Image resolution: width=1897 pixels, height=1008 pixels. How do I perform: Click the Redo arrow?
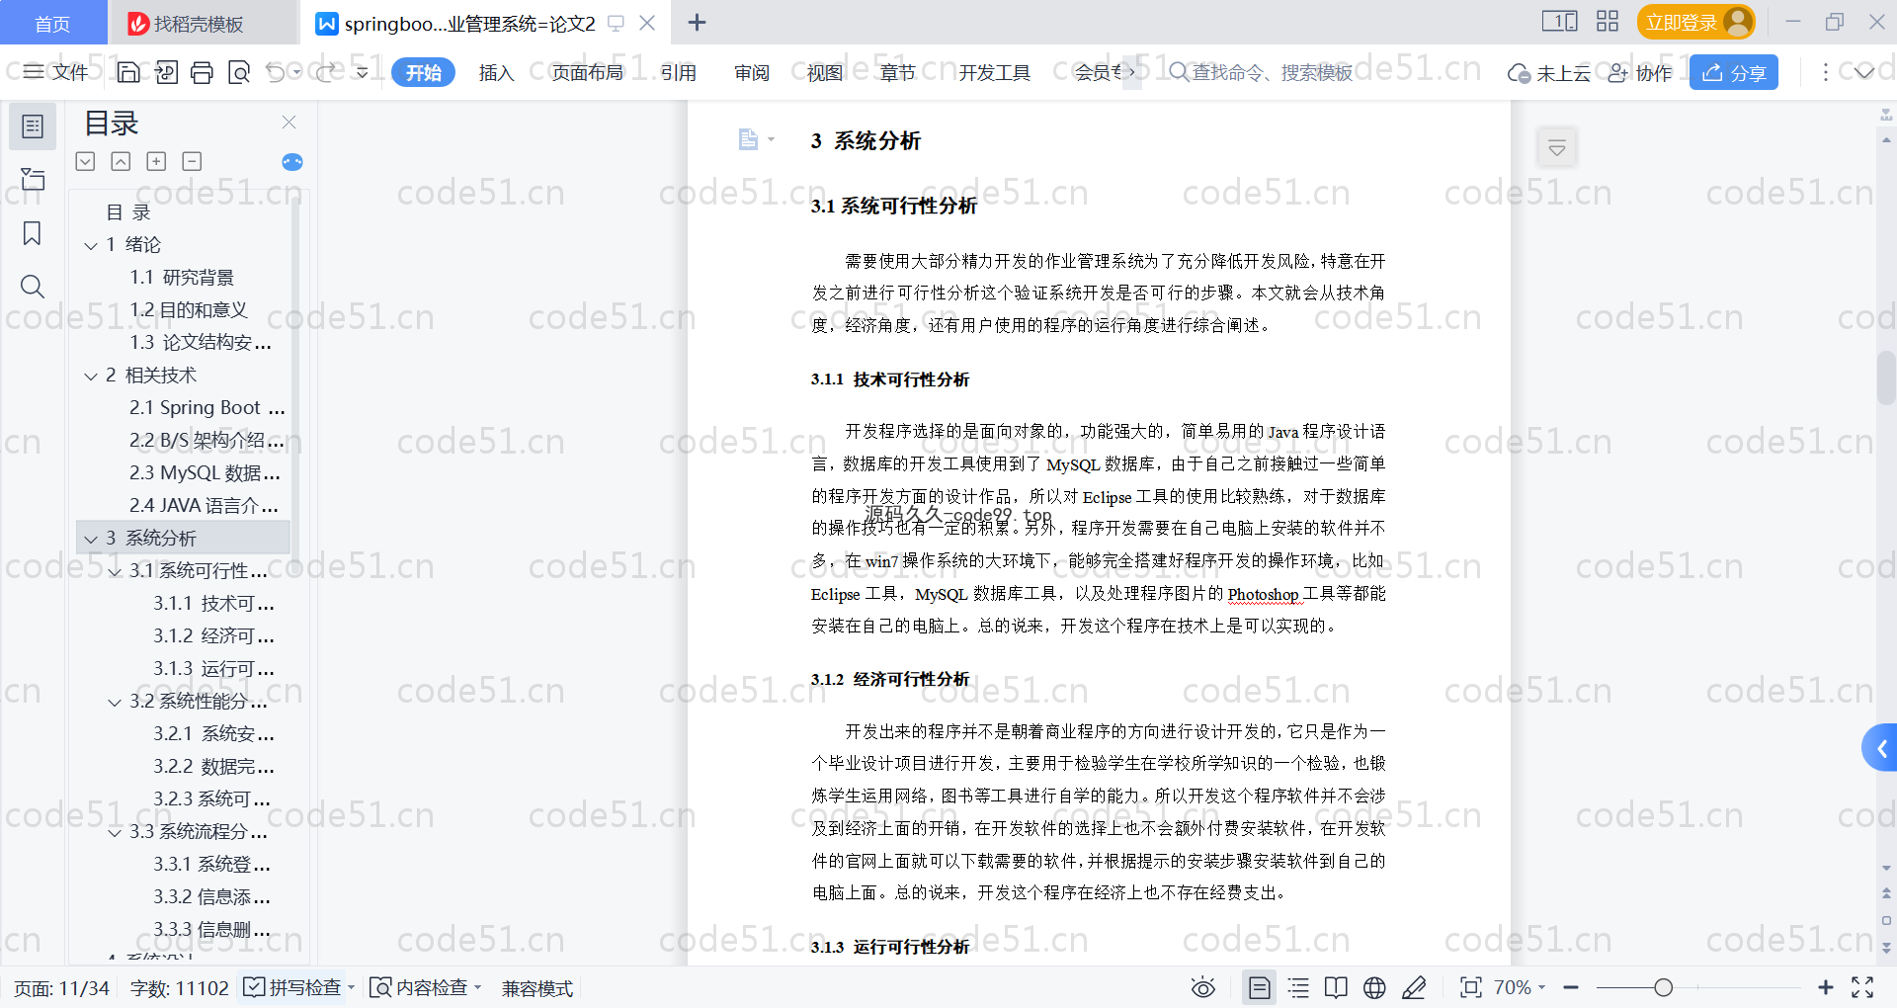point(326,72)
